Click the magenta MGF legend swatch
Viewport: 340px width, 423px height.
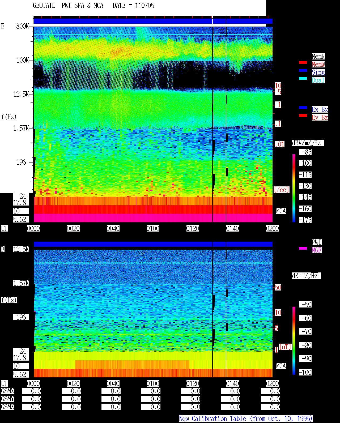pos(303,248)
